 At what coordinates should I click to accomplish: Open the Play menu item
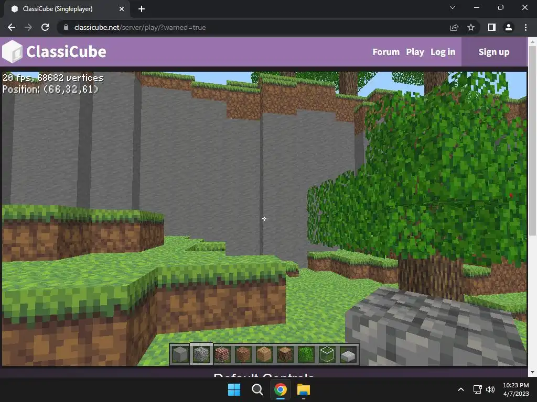pos(415,52)
